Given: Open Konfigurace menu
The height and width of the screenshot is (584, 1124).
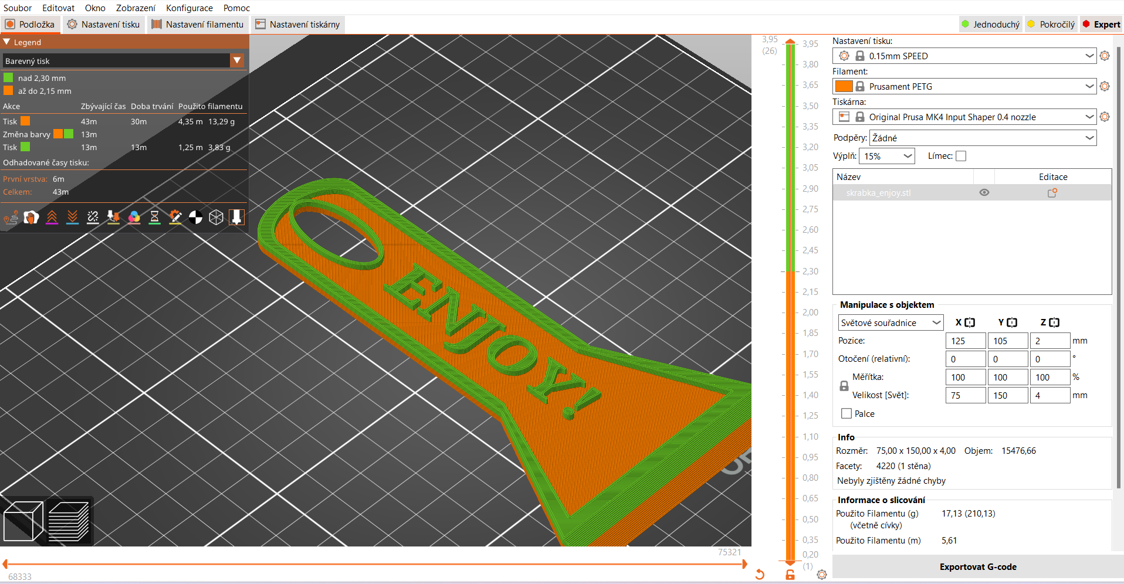Looking at the screenshot, I should (189, 8).
